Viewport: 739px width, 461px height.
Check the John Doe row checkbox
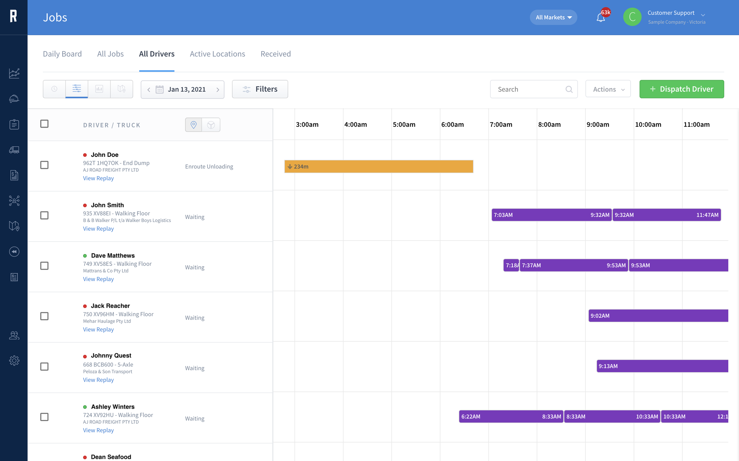(44, 165)
